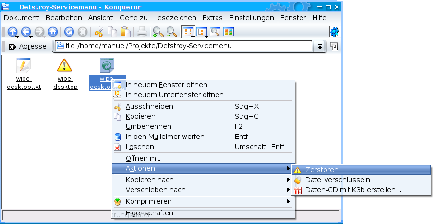Zoom out with the magnifier minus icon
Viewport: 435px width, 224px height.
[x=172, y=32]
